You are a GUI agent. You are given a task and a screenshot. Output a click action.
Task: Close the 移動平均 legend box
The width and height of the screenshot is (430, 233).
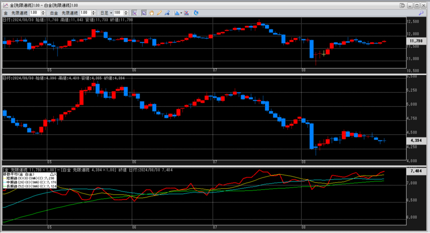[55, 174]
